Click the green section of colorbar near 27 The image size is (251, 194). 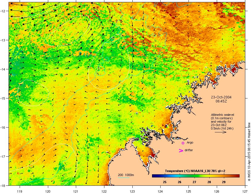195,176
